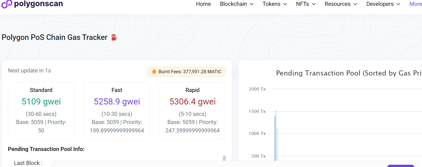Select the Rapid gas price card
Screen dimensions: 422x167
[x=192, y=111]
